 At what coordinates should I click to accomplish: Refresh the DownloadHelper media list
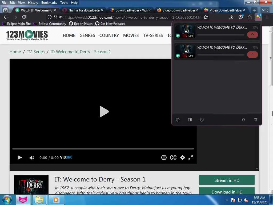pyautogui.click(x=243, y=120)
